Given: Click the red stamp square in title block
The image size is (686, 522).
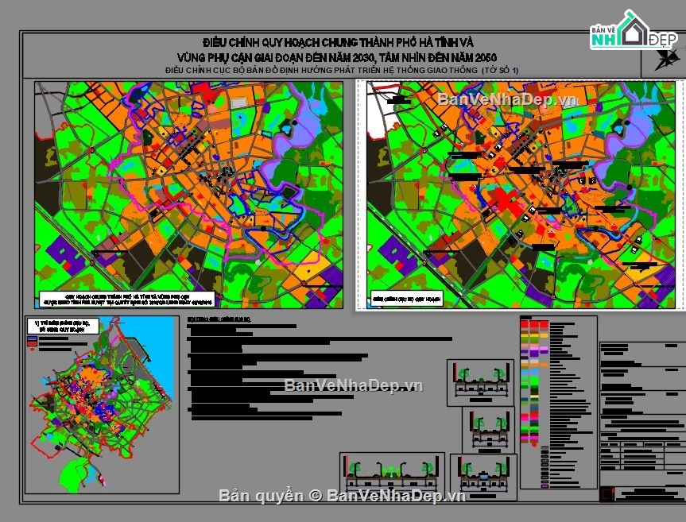Looking at the screenshot, I should tap(609, 494).
